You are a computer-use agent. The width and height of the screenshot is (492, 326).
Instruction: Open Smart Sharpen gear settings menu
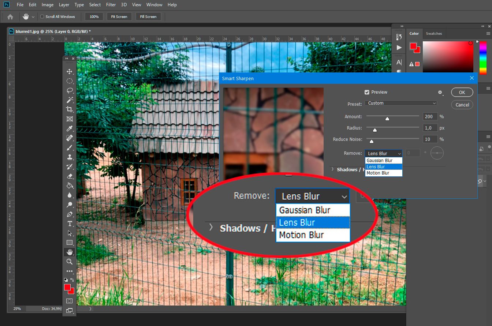[440, 93]
